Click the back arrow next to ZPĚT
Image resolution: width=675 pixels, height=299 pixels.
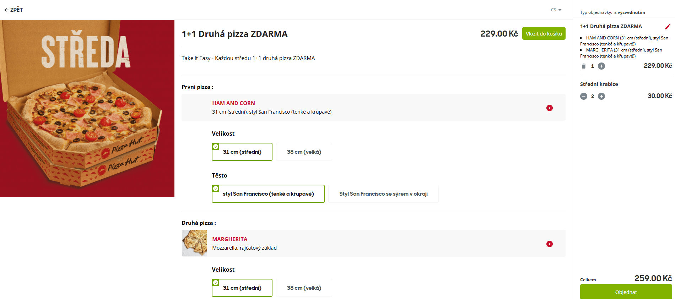pos(6,10)
